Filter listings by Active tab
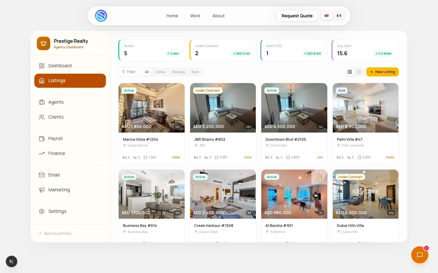Viewport: 438px width, 273px height. 160,72
